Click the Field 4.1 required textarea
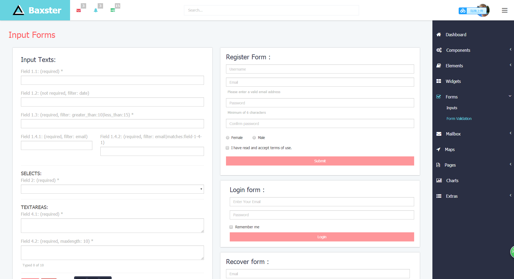514x279 pixels. 112,226
